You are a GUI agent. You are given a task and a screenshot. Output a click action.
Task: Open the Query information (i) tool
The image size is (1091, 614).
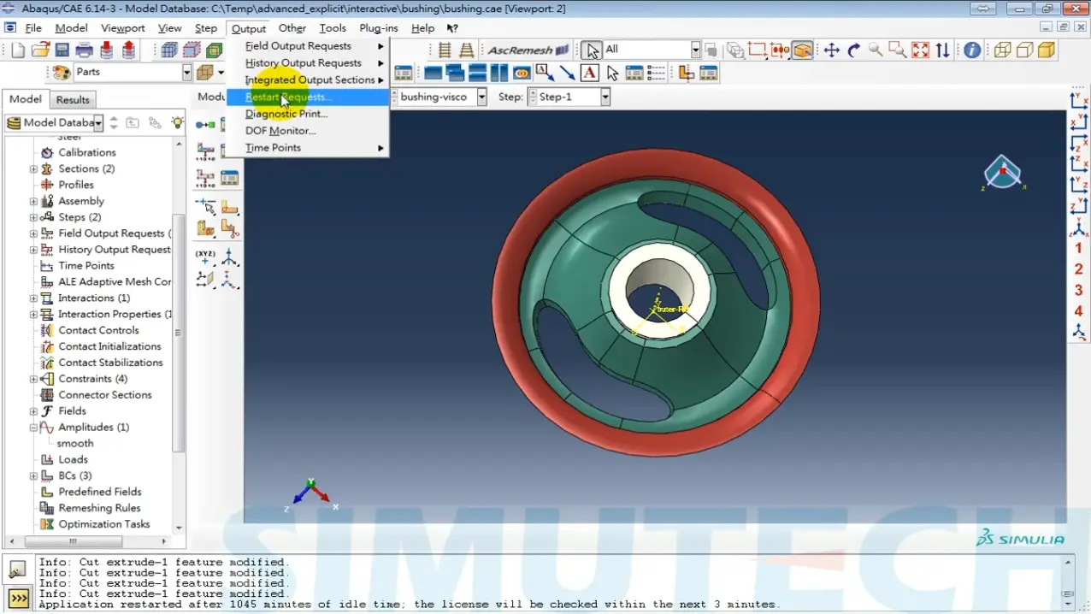click(972, 50)
